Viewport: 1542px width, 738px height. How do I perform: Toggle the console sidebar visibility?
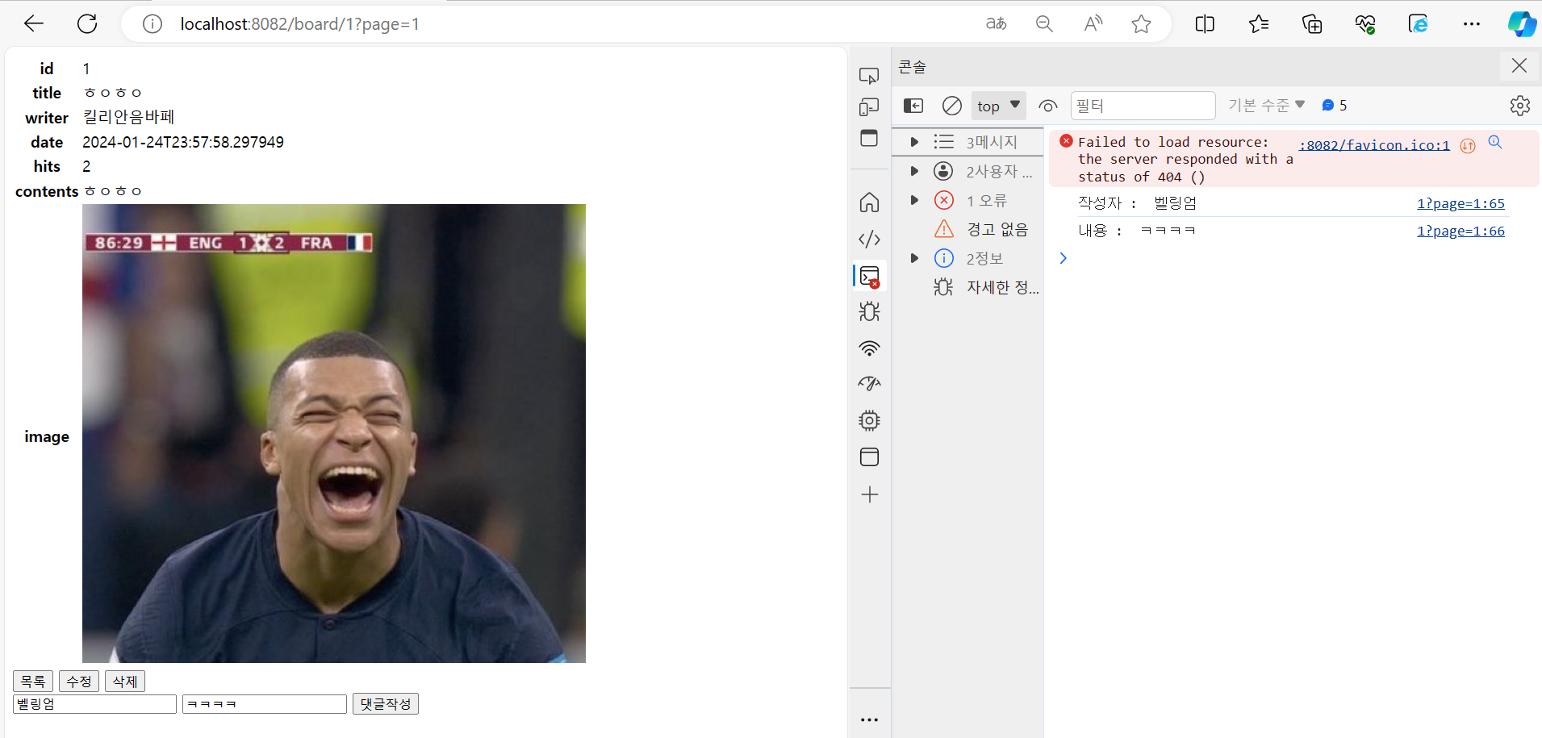[x=913, y=106]
